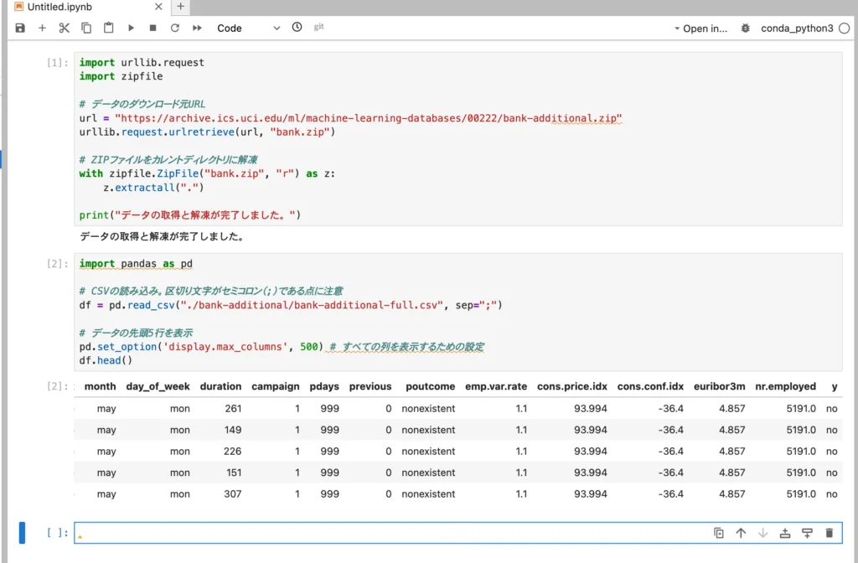Viewport: 858px width, 563px height.
Task: Insert a new cell with the plus icon
Action: click(42, 28)
